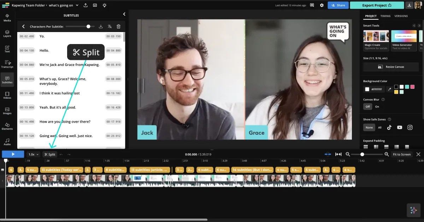Open the playback speed 1.0x dropdown
This screenshot has height=222, width=424.
tap(33, 154)
